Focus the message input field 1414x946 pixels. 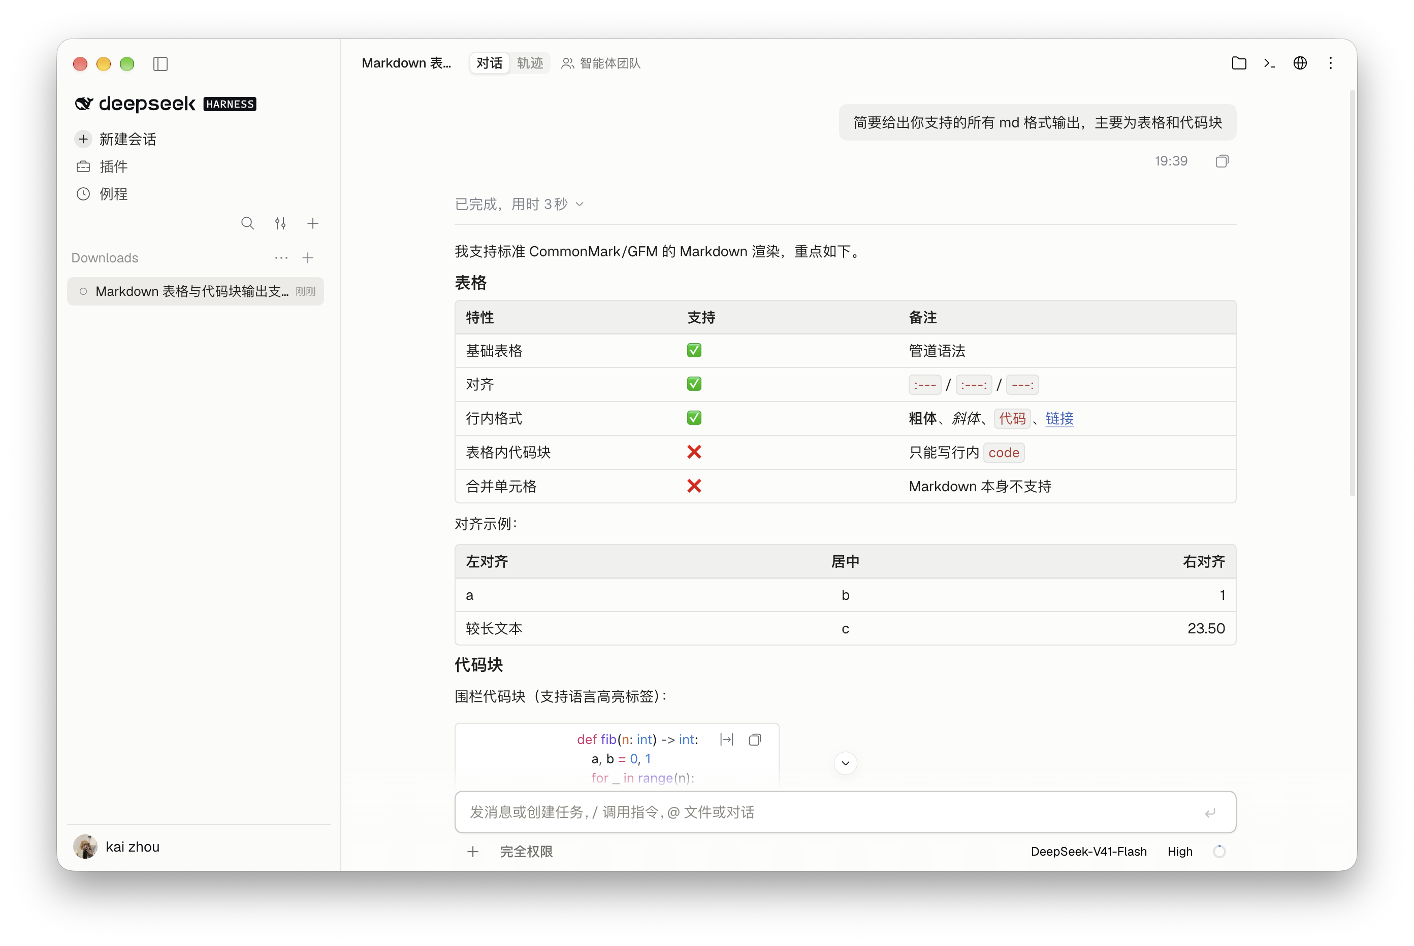point(845,812)
